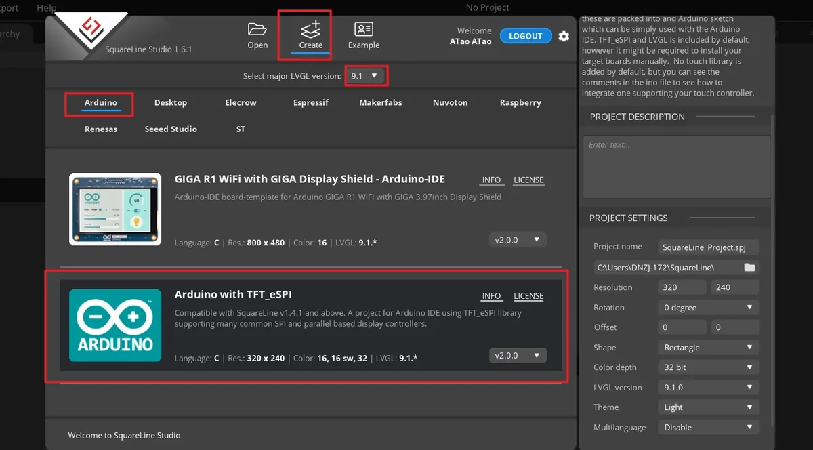Open the Color depth dropdown
813x450 pixels.
709,367
